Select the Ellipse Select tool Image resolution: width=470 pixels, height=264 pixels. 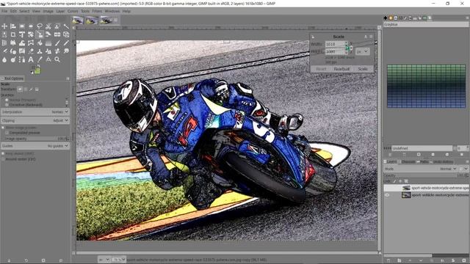click(x=31, y=26)
